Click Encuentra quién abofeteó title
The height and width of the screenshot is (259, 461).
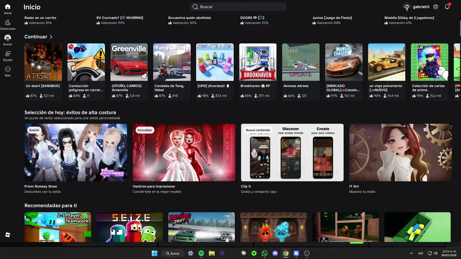click(x=189, y=18)
